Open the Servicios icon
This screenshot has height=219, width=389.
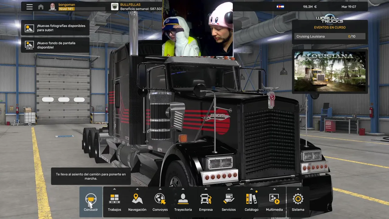click(229, 199)
